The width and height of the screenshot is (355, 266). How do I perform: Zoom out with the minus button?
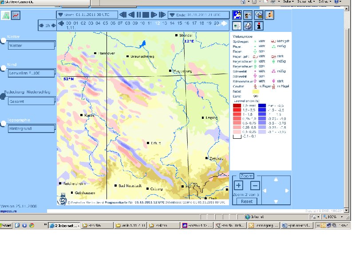pyautogui.click(x=255, y=186)
